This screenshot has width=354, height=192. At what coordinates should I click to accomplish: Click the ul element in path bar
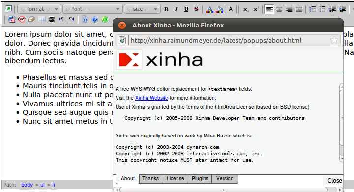coord(42,185)
